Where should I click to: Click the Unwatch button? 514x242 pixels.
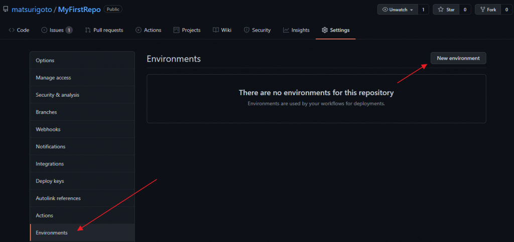pos(398,10)
